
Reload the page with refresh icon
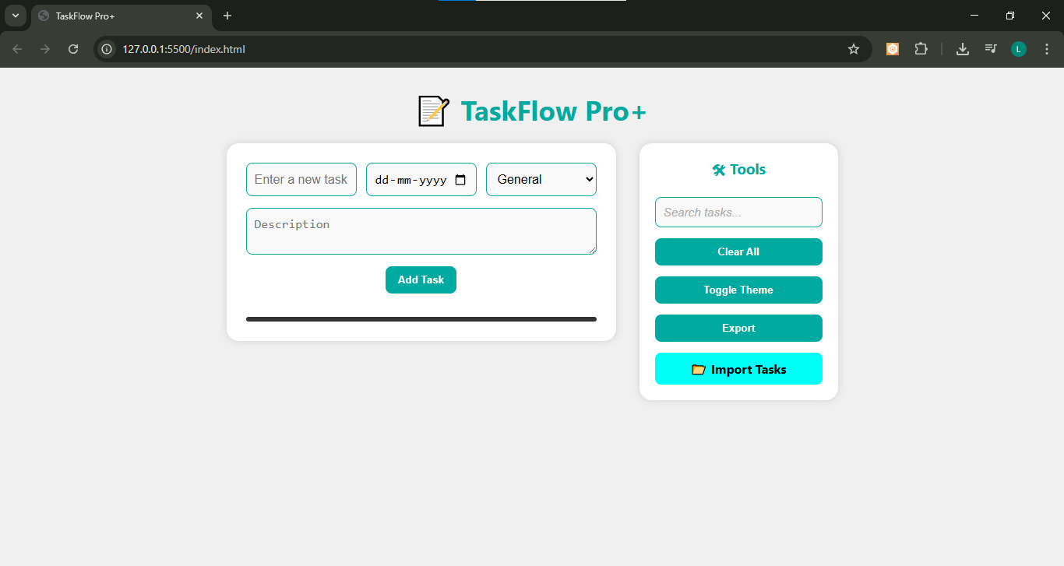click(x=73, y=49)
